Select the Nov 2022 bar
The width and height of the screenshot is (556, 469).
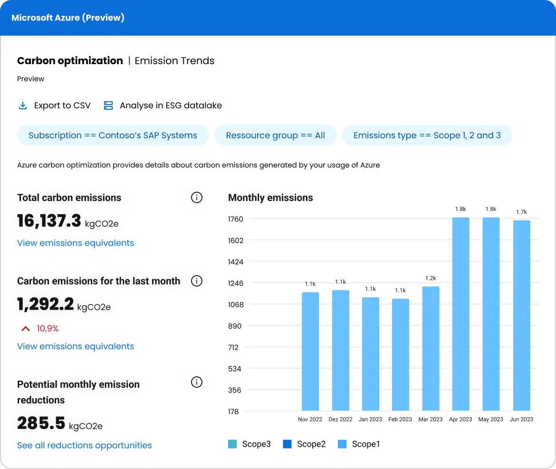(x=310, y=351)
